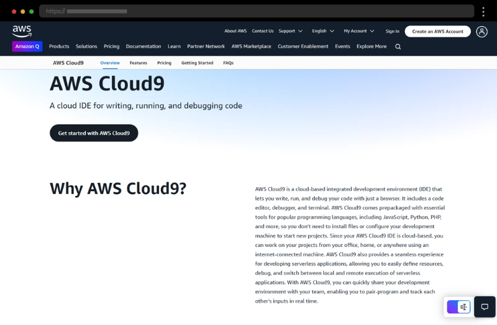
Task: Click the tagline about cloud IDE
Action: pos(146,105)
